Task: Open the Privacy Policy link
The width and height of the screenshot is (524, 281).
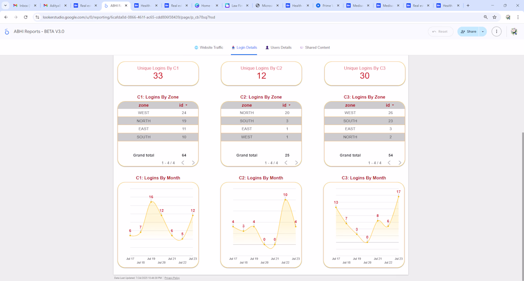Action: point(172,278)
